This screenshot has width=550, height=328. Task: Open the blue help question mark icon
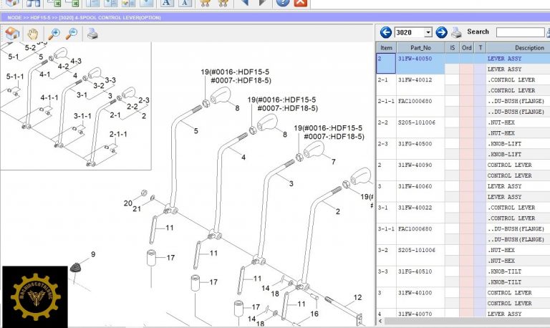(x=282, y=2)
